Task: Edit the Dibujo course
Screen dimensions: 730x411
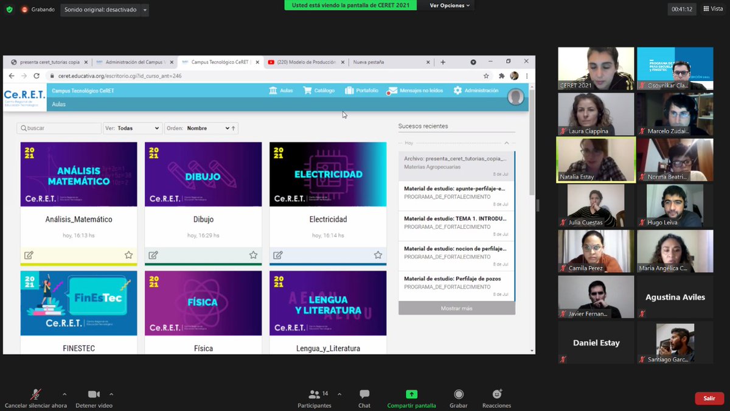Action: [x=153, y=255]
